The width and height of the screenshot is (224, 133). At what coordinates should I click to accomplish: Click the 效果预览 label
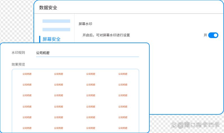(18, 65)
